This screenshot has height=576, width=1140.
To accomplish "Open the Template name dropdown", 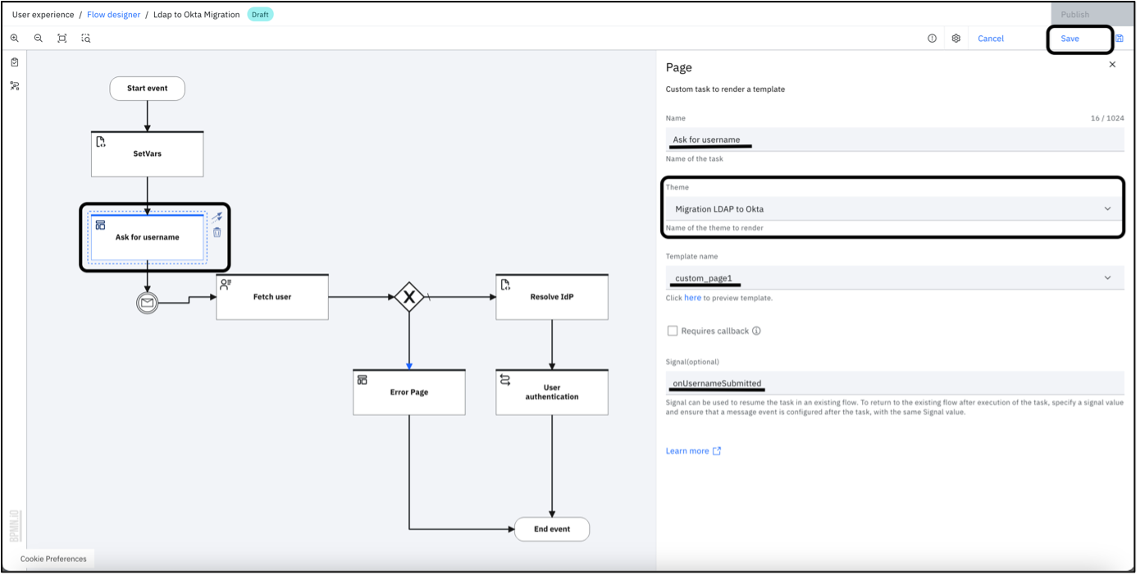I will pyautogui.click(x=892, y=278).
